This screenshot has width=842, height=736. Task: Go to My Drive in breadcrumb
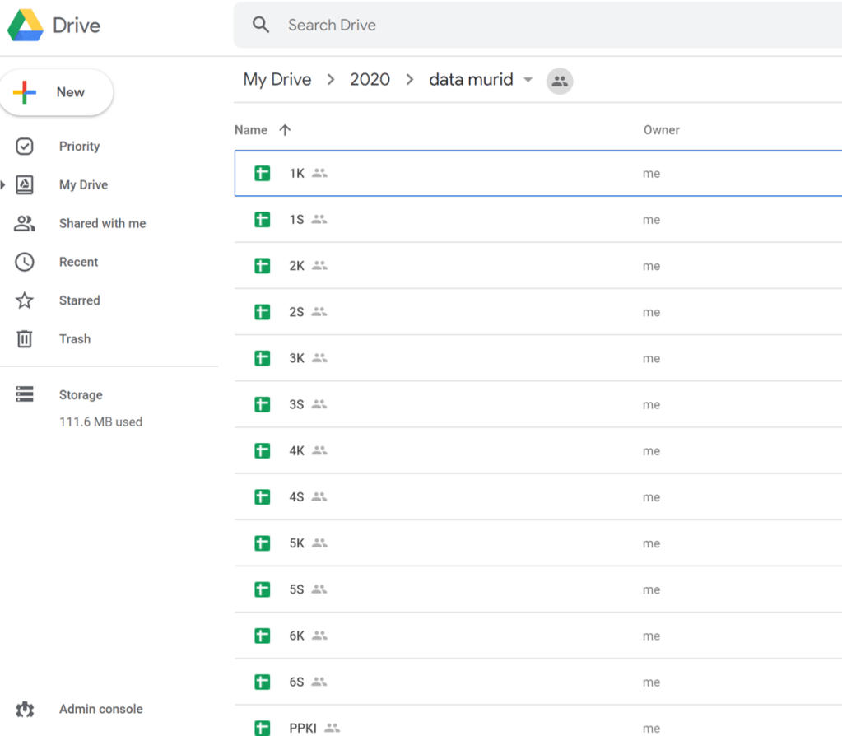pyautogui.click(x=277, y=80)
